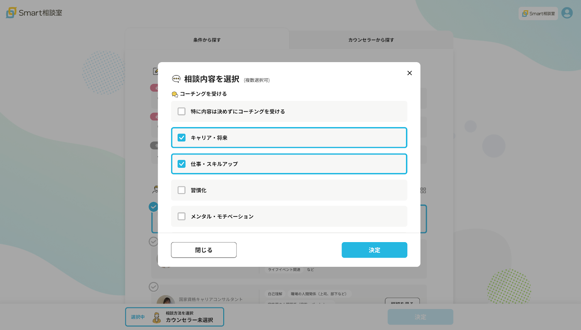Toggle the メンタル・モチベーション checkbox
Image resolution: width=581 pixels, height=330 pixels.
click(x=181, y=216)
